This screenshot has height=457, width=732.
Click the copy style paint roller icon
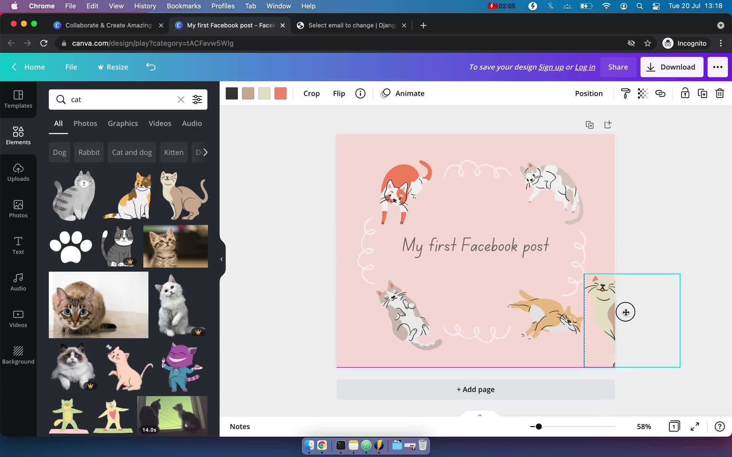coord(626,93)
